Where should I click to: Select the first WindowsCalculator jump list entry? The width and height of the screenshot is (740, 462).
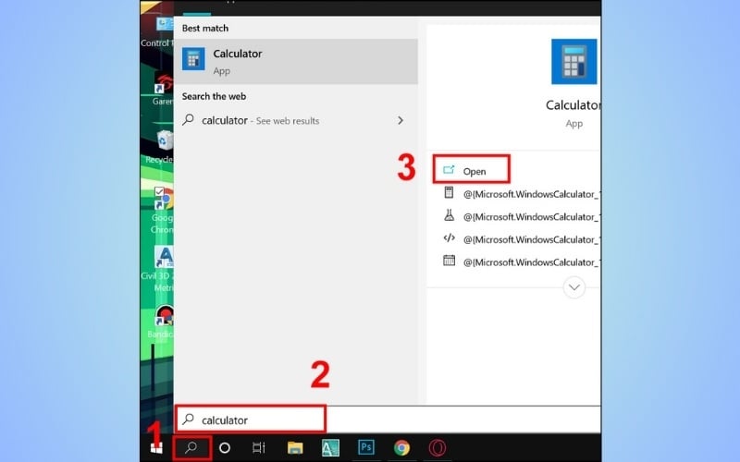pyautogui.click(x=527, y=194)
